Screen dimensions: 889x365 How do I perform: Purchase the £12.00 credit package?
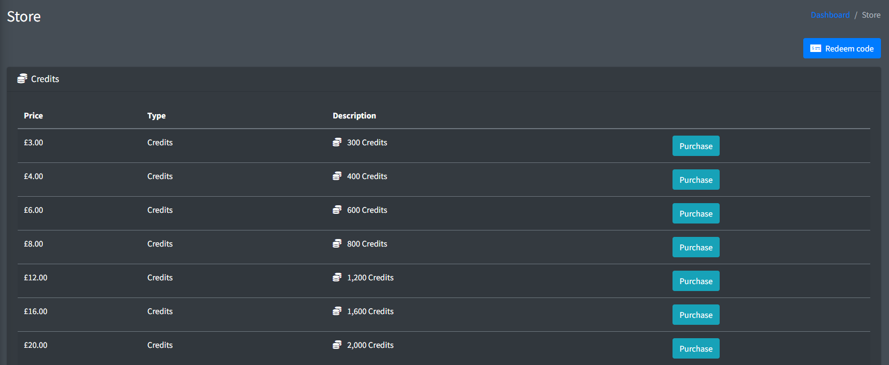(696, 281)
